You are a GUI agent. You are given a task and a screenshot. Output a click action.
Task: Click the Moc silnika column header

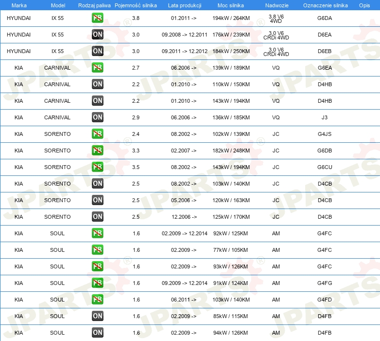tap(231, 5)
